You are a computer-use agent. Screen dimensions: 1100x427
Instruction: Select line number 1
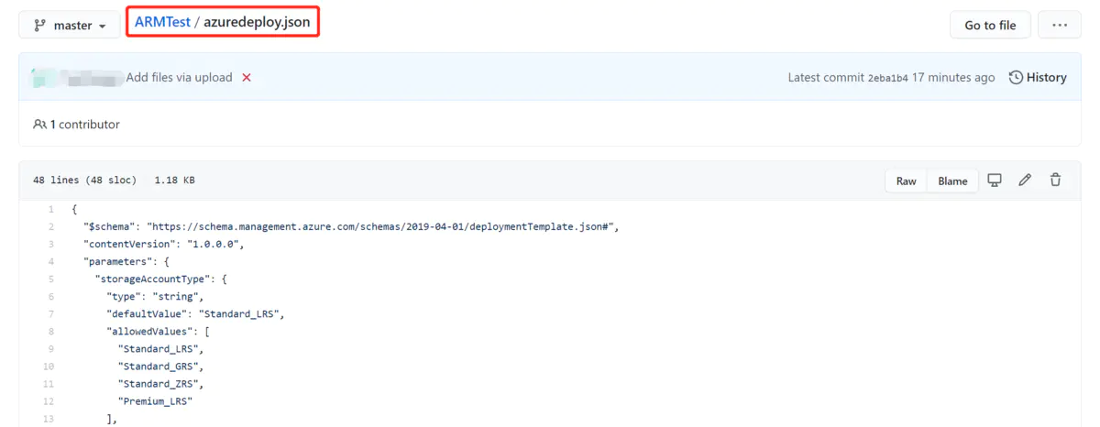coord(50,210)
